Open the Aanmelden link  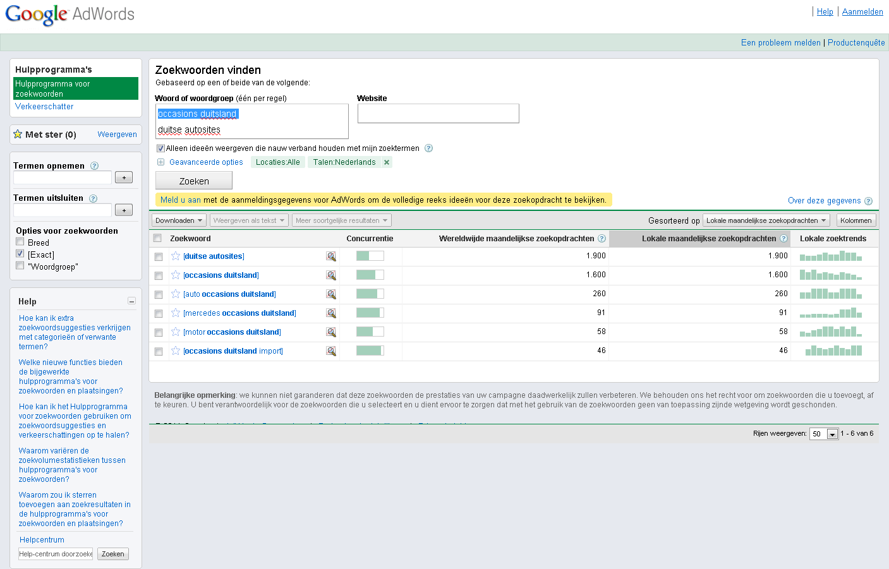(x=862, y=11)
